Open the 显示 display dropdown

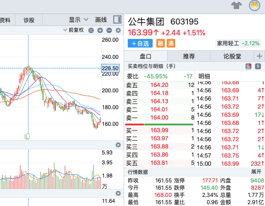(x=78, y=20)
